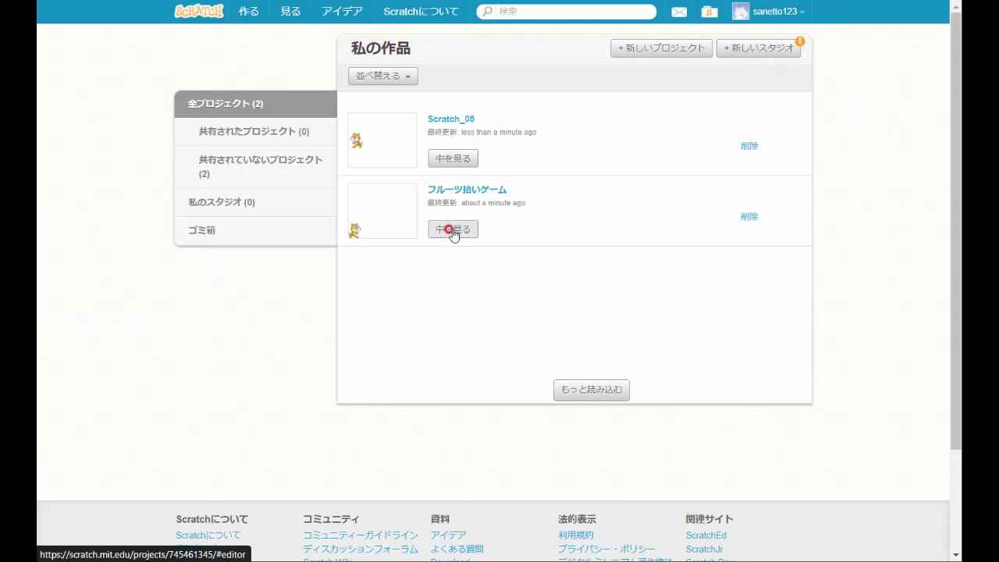Select the 私のスタジオ (0) tab
Screen dimensions: 999x562
(x=255, y=202)
